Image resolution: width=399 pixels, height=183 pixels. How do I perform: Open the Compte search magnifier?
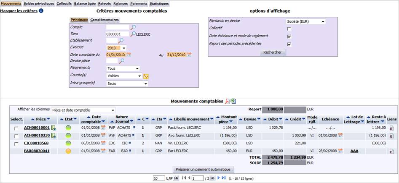133,27
